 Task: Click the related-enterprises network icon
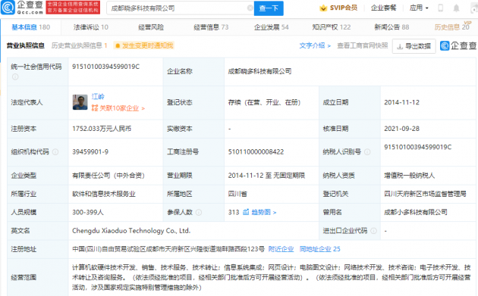95,108
